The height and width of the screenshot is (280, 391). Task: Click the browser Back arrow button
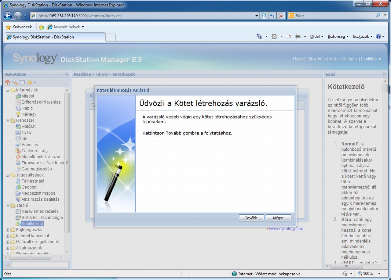[x=8, y=16]
